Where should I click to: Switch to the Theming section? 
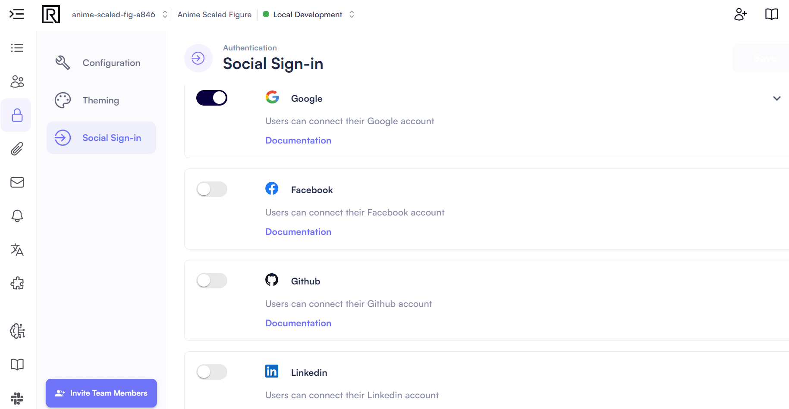(x=101, y=100)
